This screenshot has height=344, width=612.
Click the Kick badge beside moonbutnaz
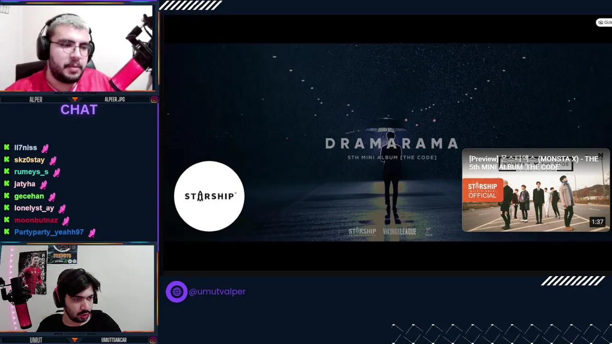click(7, 220)
